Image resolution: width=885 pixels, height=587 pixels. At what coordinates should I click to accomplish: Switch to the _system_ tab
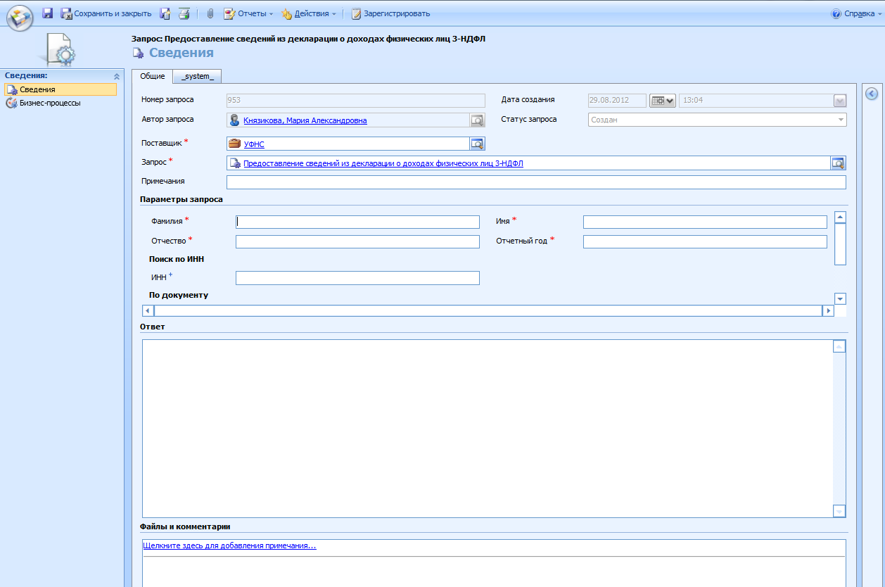(197, 76)
